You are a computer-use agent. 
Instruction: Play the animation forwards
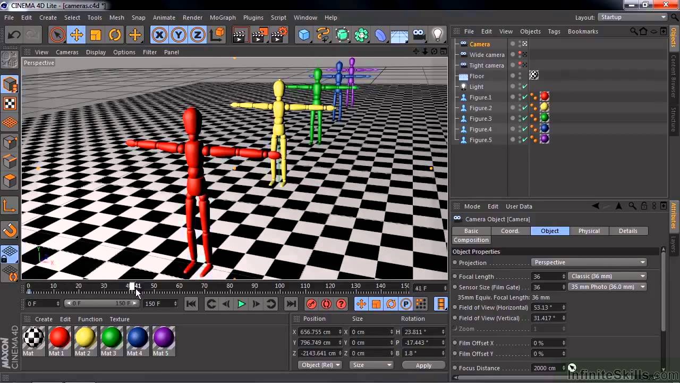point(241,304)
